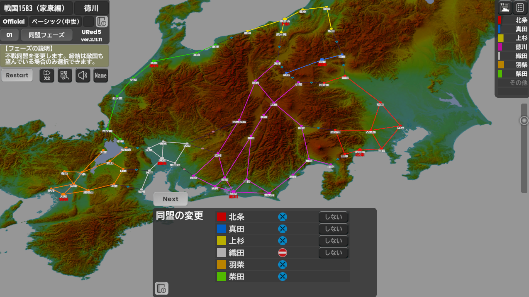The image size is (529, 297).
Task: Click the no-entry alliance icon for 織田
Action: coord(283,253)
